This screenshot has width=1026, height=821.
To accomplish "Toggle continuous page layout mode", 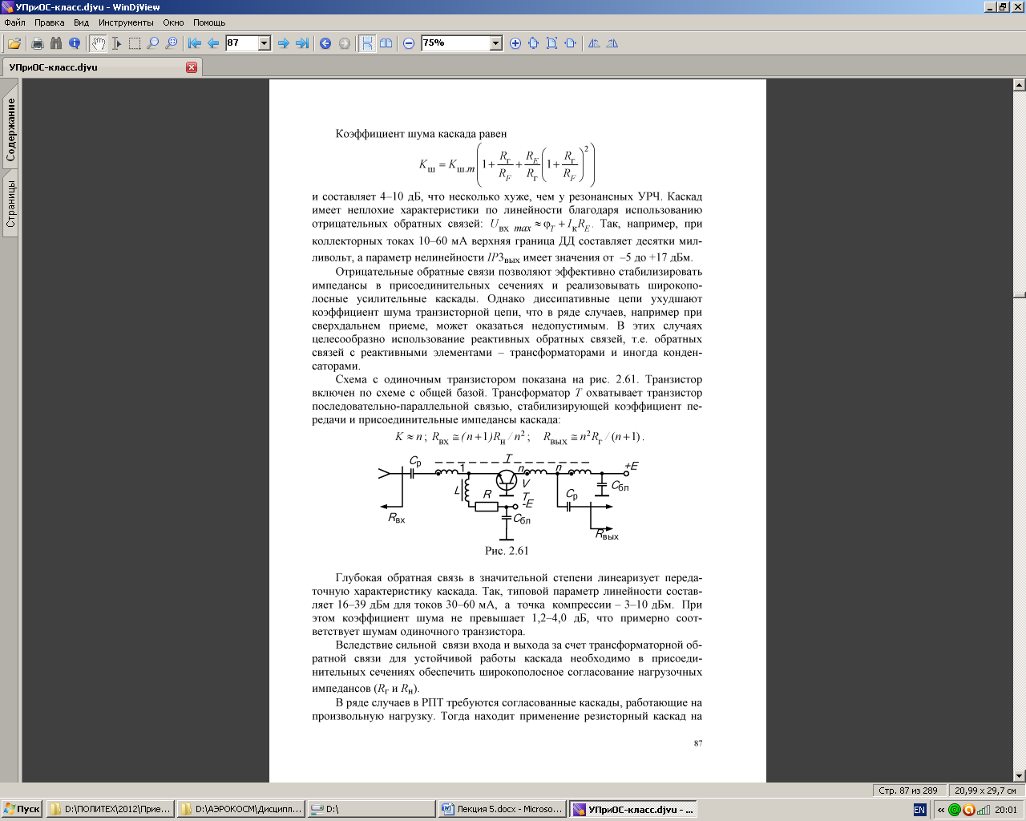I will [x=367, y=43].
